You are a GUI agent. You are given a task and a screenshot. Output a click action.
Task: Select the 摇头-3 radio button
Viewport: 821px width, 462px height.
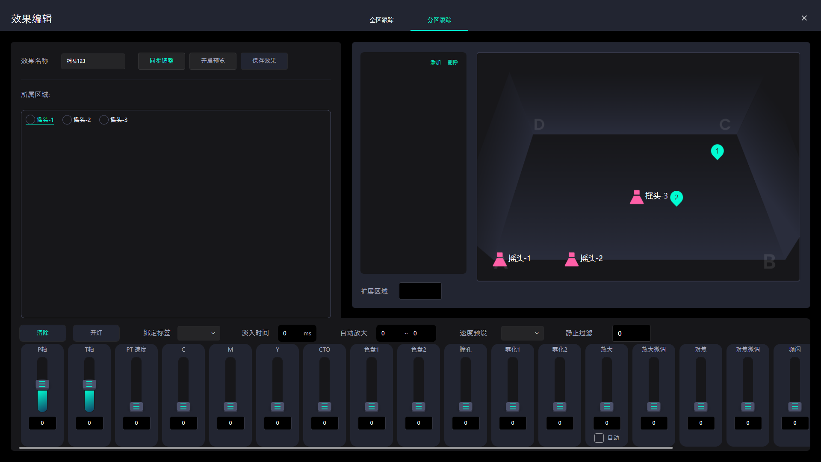click(x=104, y=120)
